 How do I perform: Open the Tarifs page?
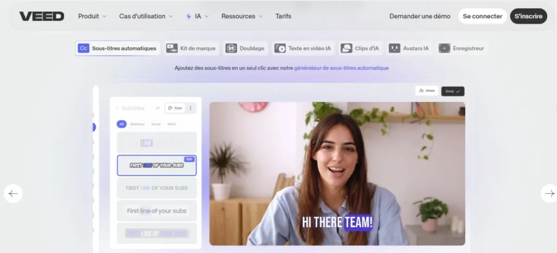283,16
